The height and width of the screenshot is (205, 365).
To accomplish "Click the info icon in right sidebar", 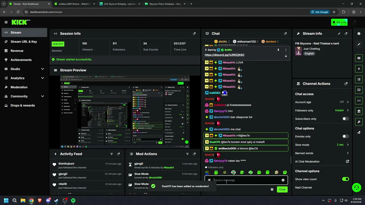I will coord(359,34).
